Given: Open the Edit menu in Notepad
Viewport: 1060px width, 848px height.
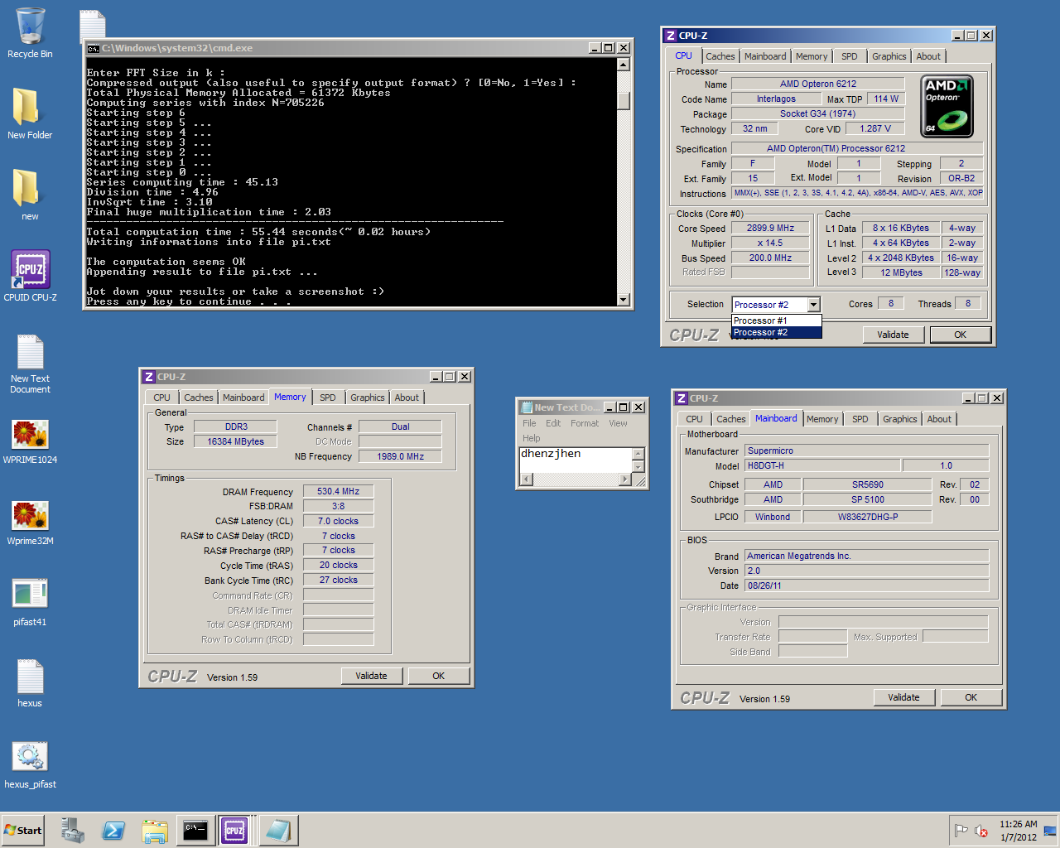Looking at the screenshot, I should click(553, 423).
